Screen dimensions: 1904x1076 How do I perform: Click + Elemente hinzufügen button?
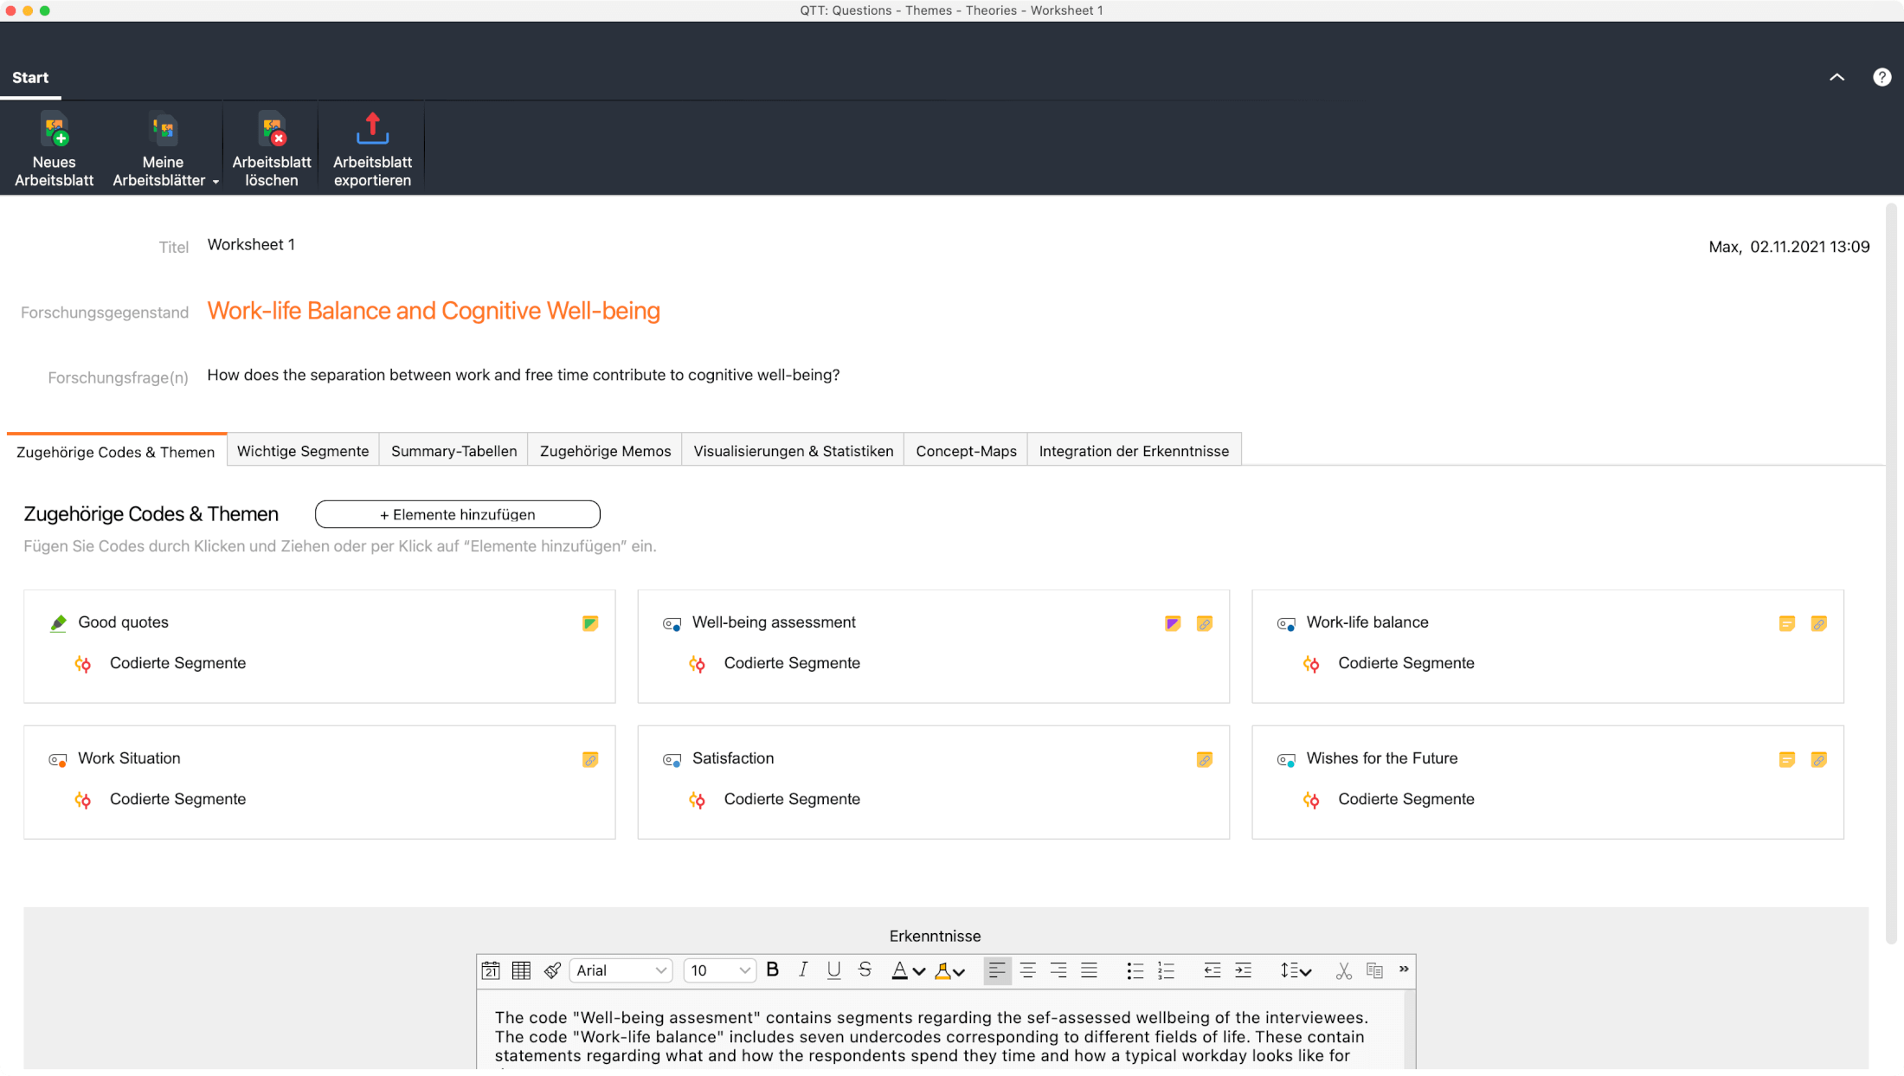tap(457, 514)
